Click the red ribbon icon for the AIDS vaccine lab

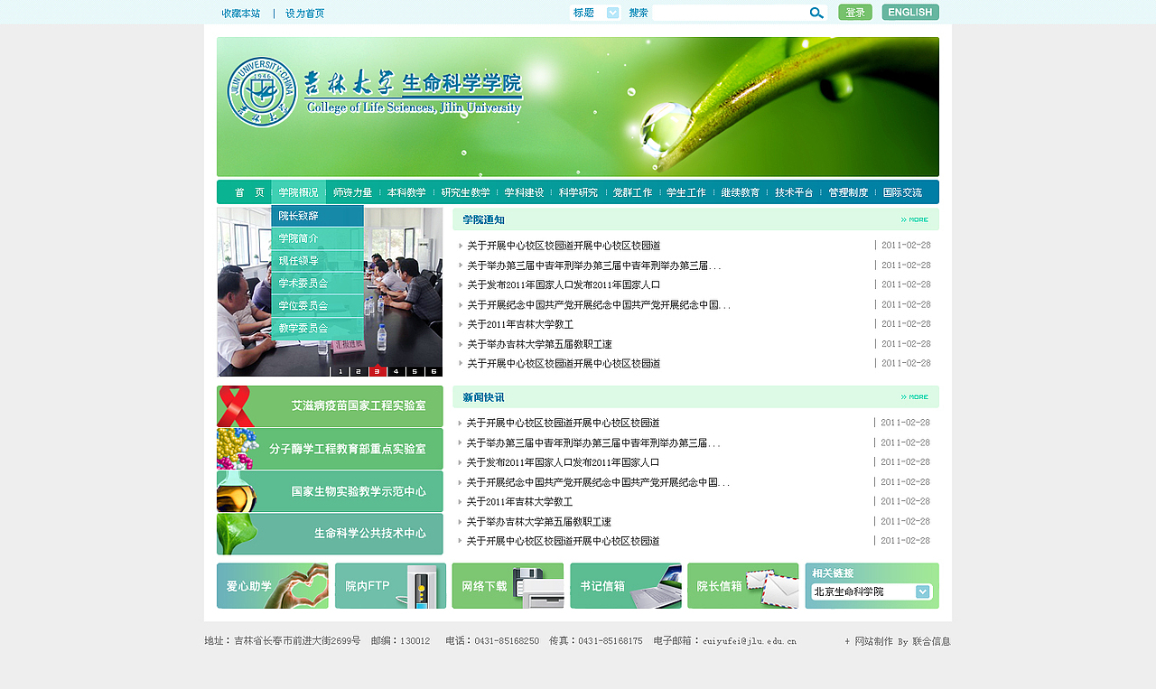point(235,405)
